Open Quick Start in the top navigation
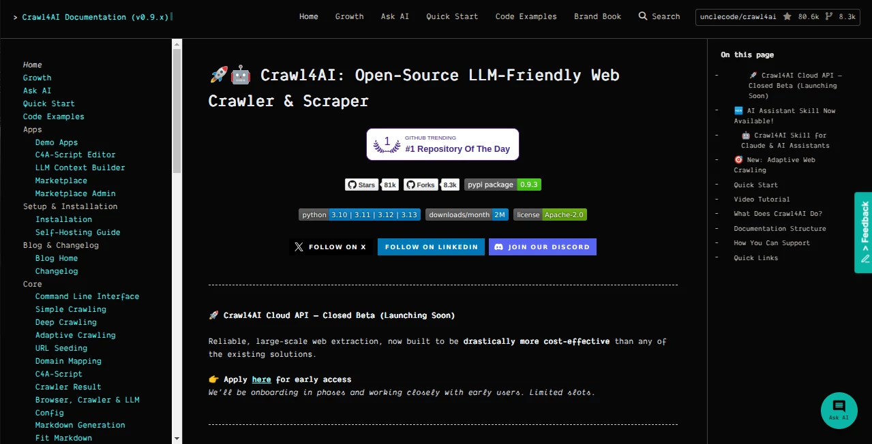Image resolution: width=872 pixels, height=444 pixels. pos(452,16)
